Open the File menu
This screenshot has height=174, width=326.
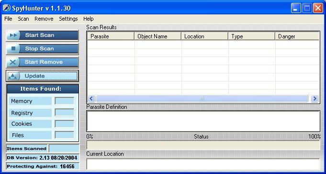(8, 19)
